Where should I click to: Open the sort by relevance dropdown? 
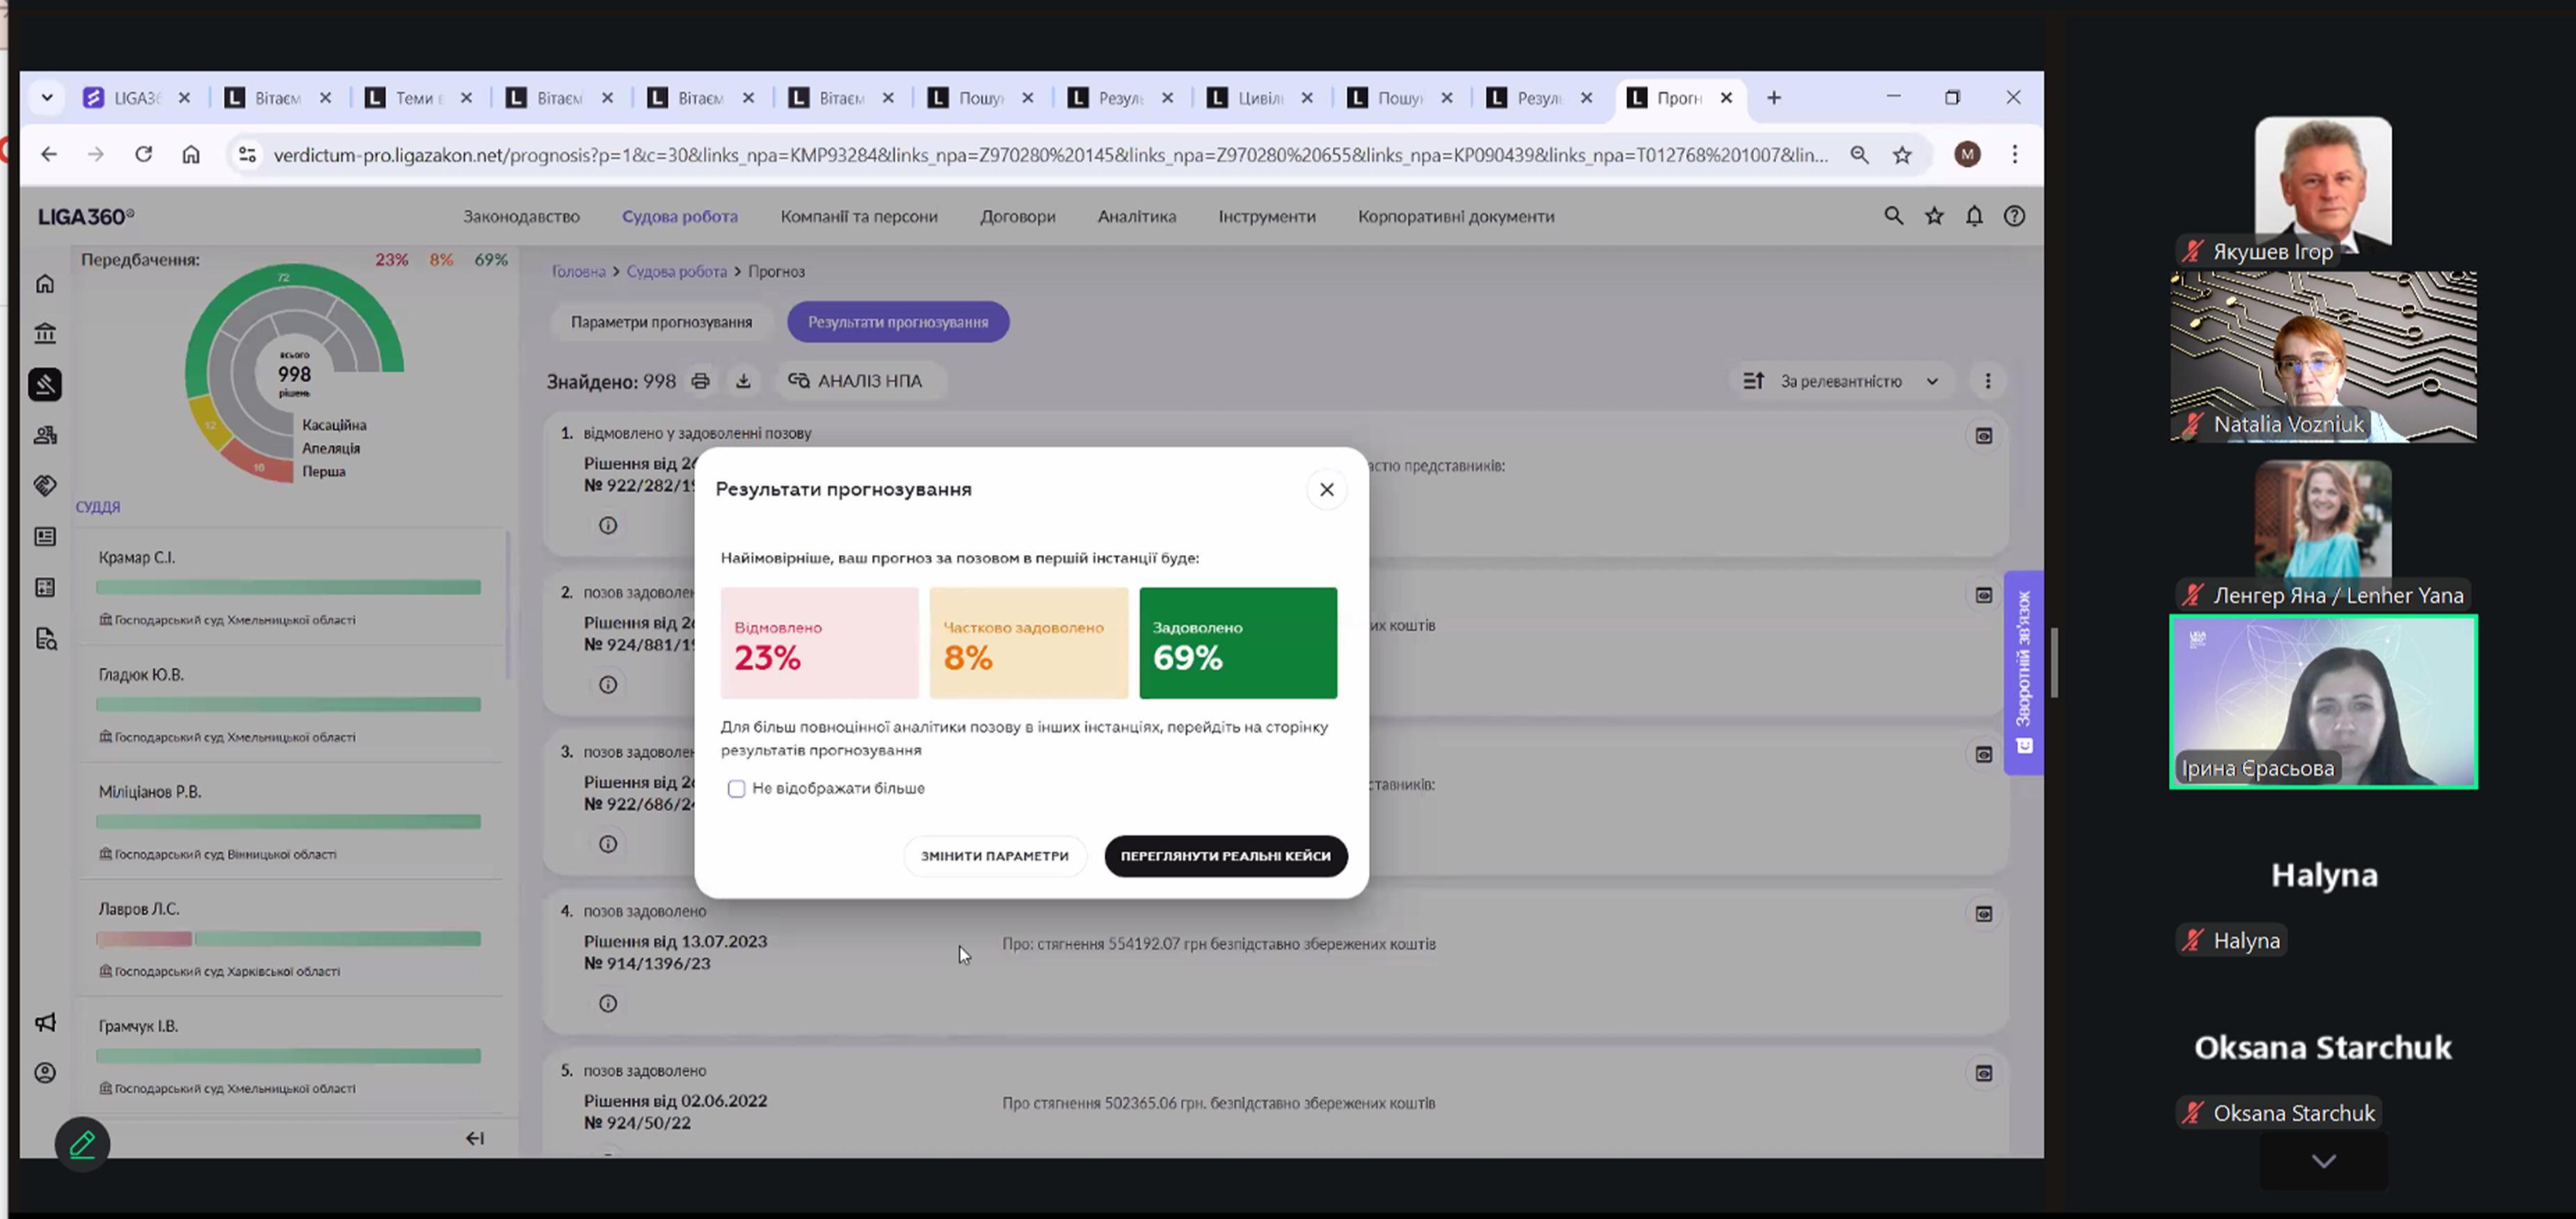pyautogui.click(x=1841, y=381)
